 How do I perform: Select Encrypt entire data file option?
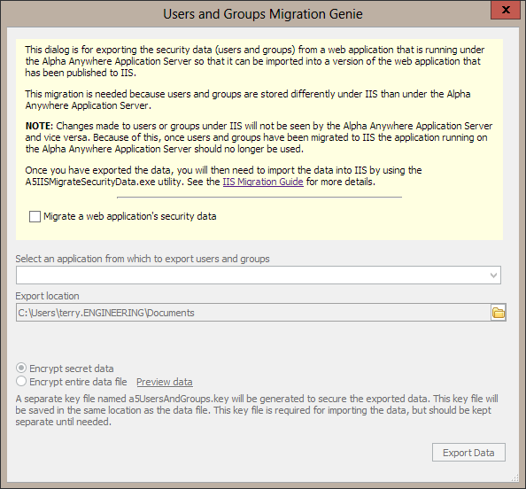21,382
